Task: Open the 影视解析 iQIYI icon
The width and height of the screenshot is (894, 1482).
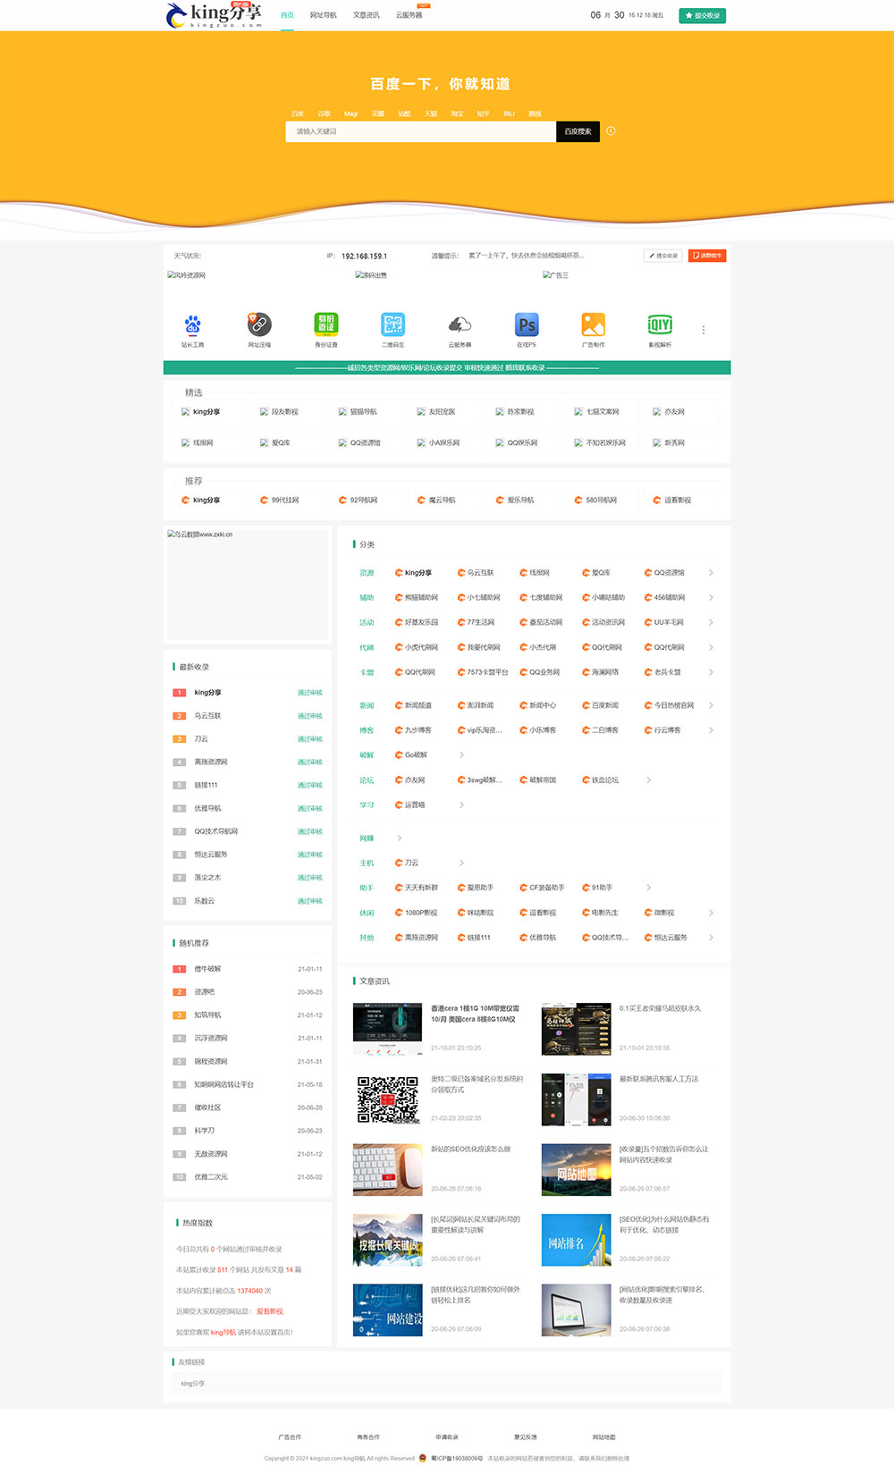Action: tap(660, 324)
